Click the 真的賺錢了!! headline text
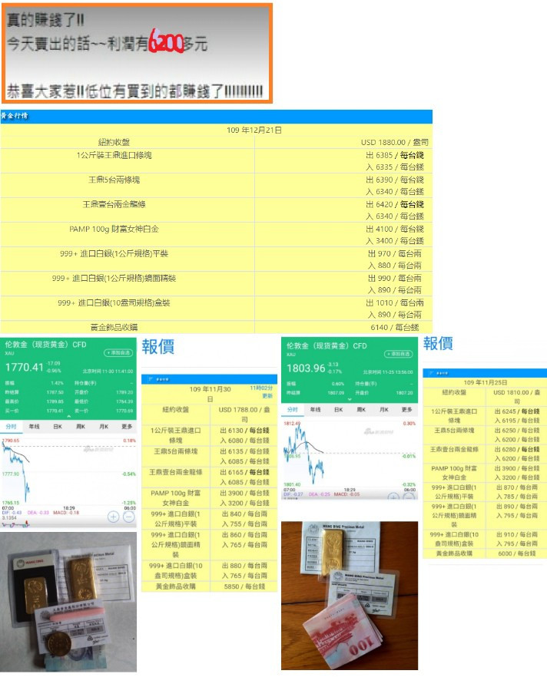The width and height of the screenshot is (547, 687). pos(45,20)
